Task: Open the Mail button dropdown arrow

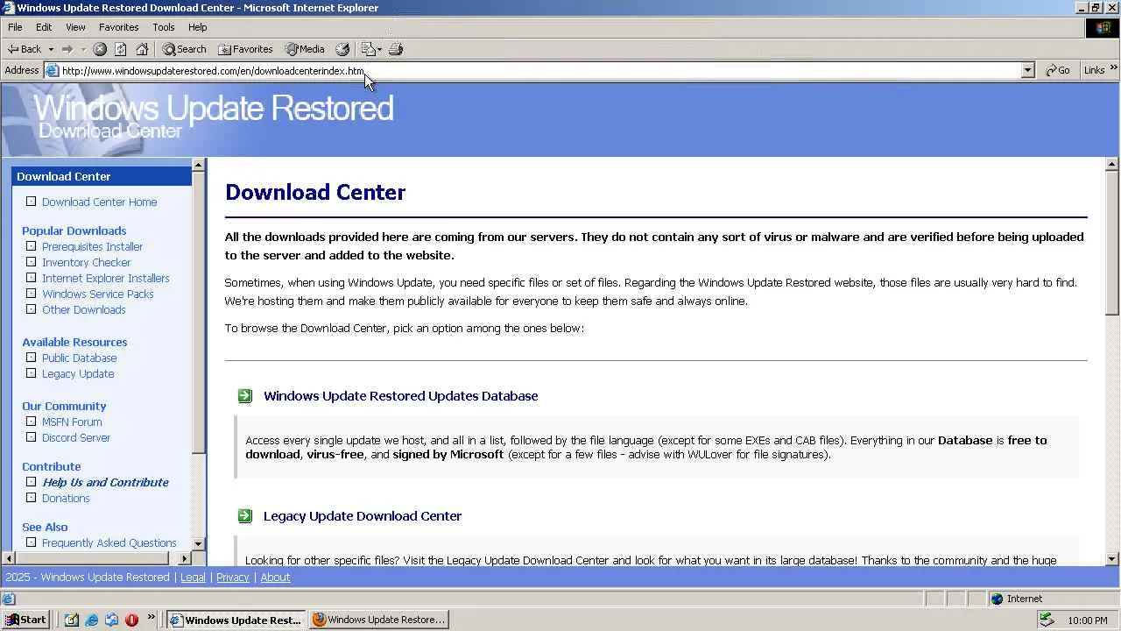Action: coord(379,49)
